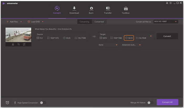Viewport: 184px width, 108px height.
Task: Go to the Transfer section
Action: (108, 9)
